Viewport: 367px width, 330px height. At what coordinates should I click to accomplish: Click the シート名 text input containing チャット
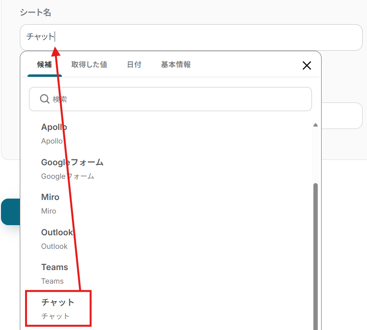193,37
